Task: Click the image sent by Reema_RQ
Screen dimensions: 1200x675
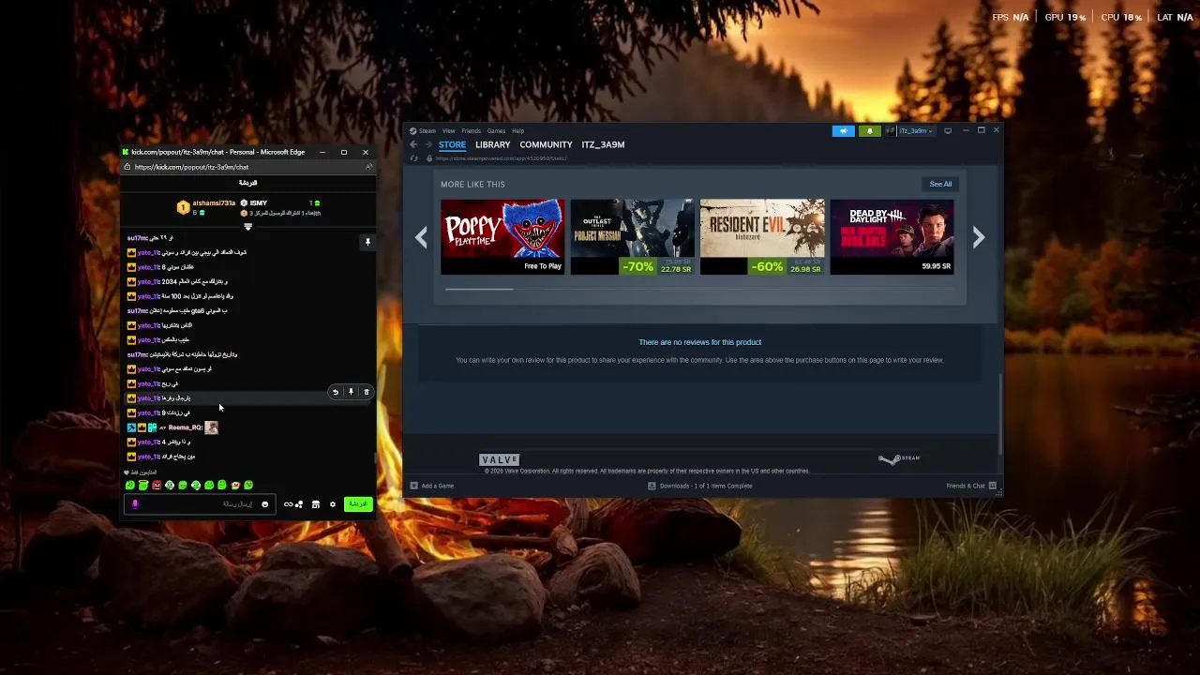Action: (211, 427)
